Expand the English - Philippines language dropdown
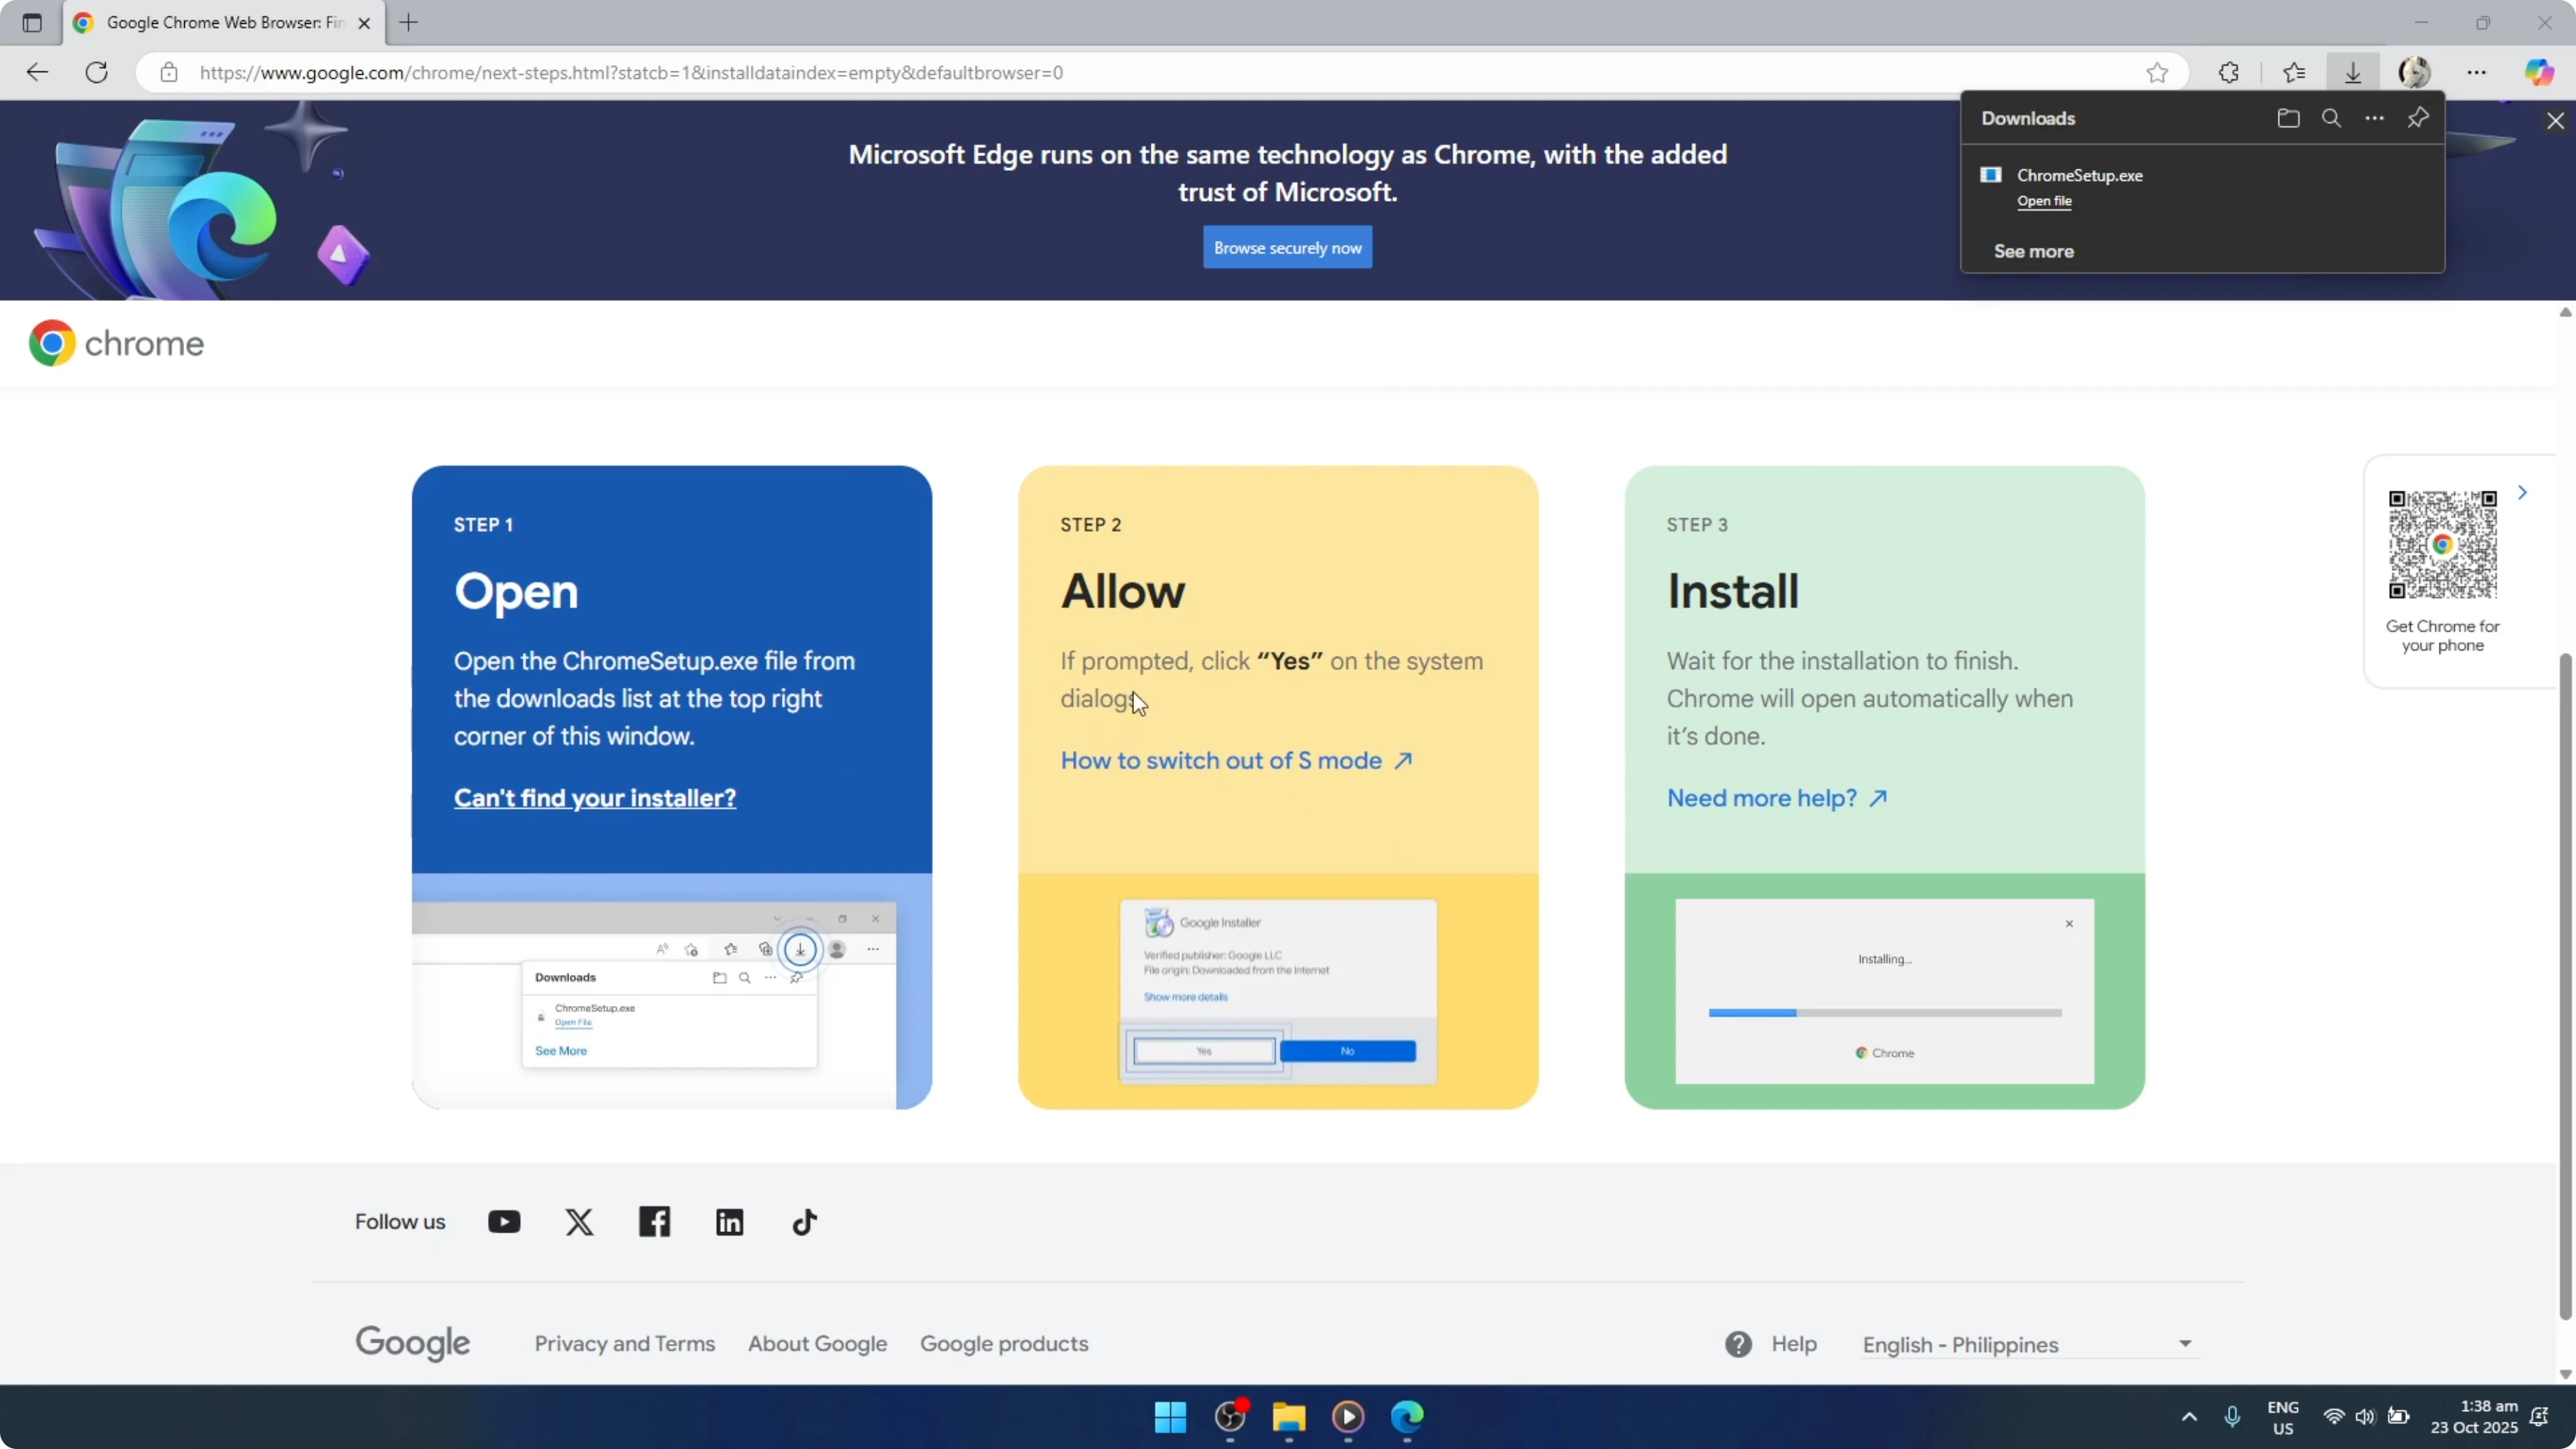2576x1449 pixels. (2029, 1344)
